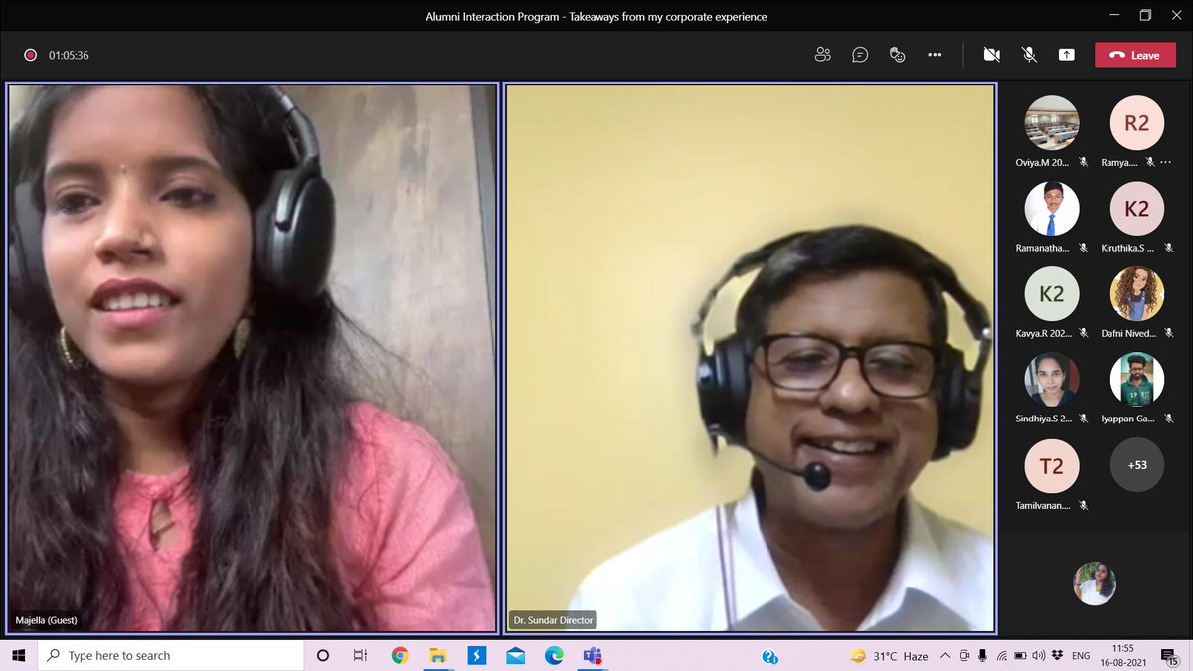Open the volume control in system tray
Screen dimensions: 1193x671
(x=1039, y=656)
